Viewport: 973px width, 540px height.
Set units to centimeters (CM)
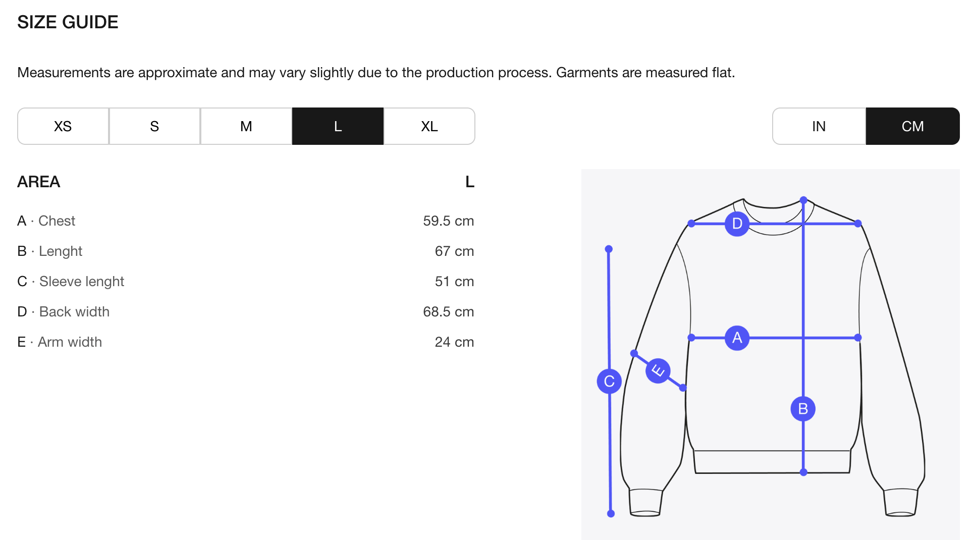click(x=912, y=126)
